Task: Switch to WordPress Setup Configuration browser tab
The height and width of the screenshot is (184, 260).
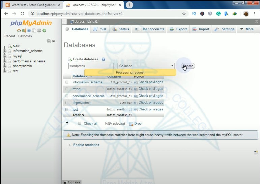Action: coord(33,5)
